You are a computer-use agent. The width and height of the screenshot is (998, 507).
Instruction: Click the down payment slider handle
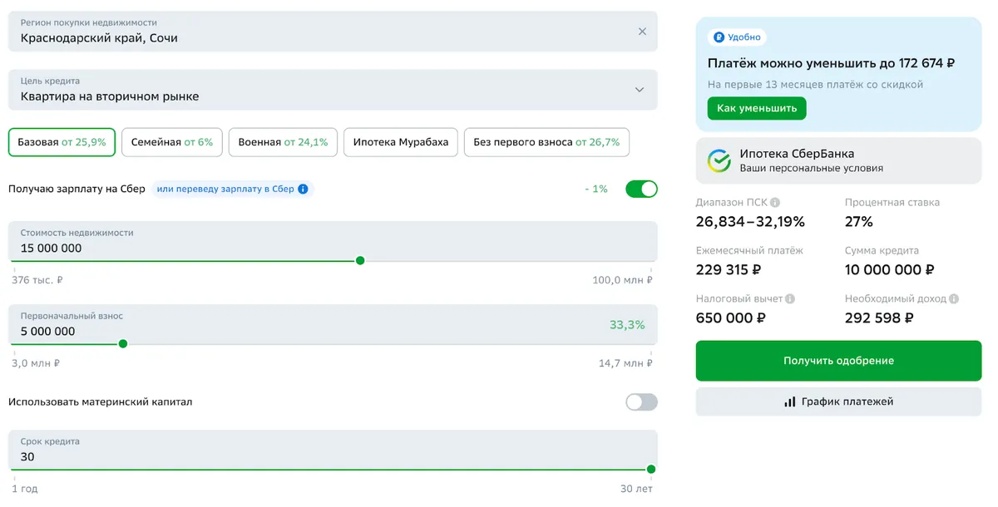(123, 344)
